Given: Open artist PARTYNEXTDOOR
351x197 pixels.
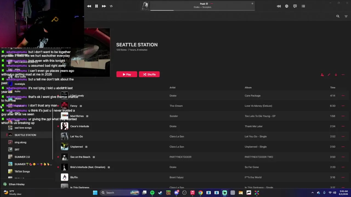Looking at the screenshot, I should [x=180, y=157].
